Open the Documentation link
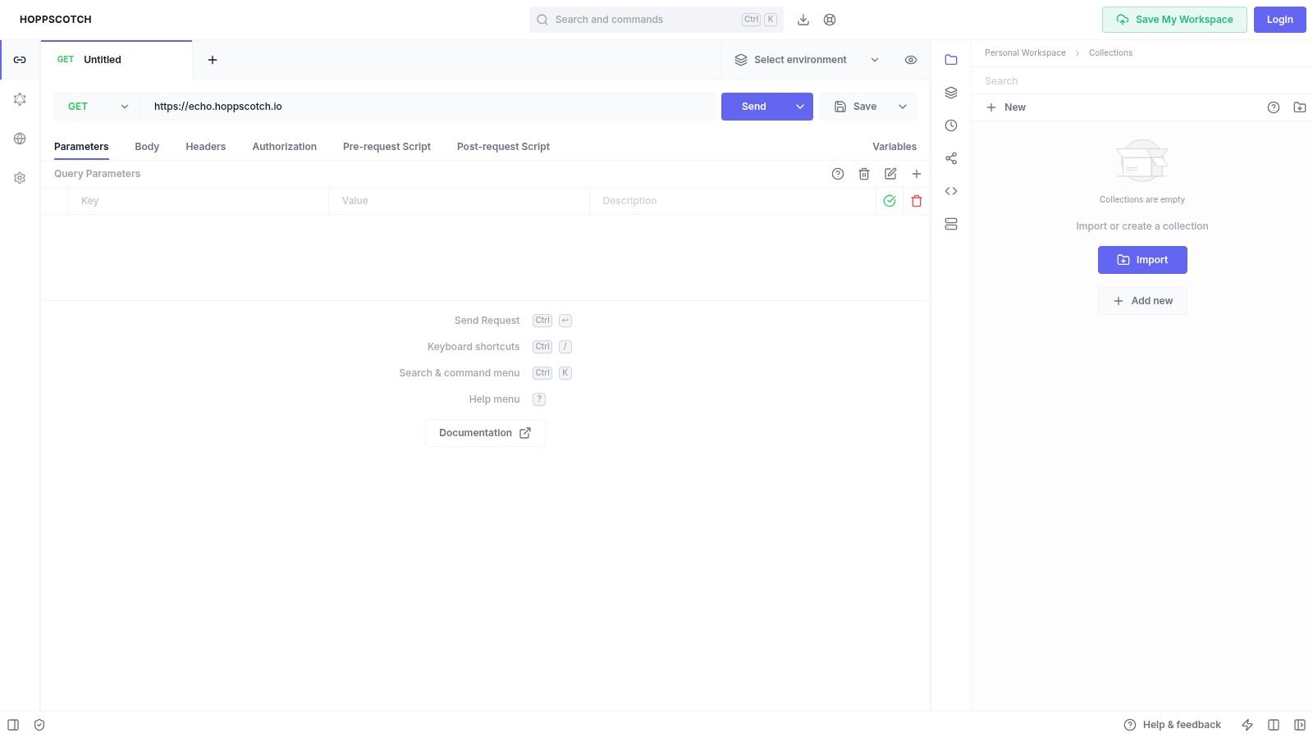The image size is (1313, 738). (484, 432)
